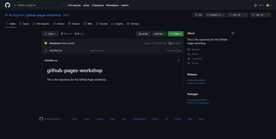Switch to the Insights tab
Image resolution: width=276 pixels, height=139 pixels.
(117, 24)
